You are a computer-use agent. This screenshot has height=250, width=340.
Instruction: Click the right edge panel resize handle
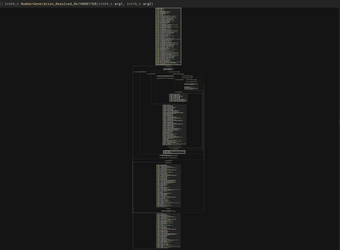(x=339, y=122)
